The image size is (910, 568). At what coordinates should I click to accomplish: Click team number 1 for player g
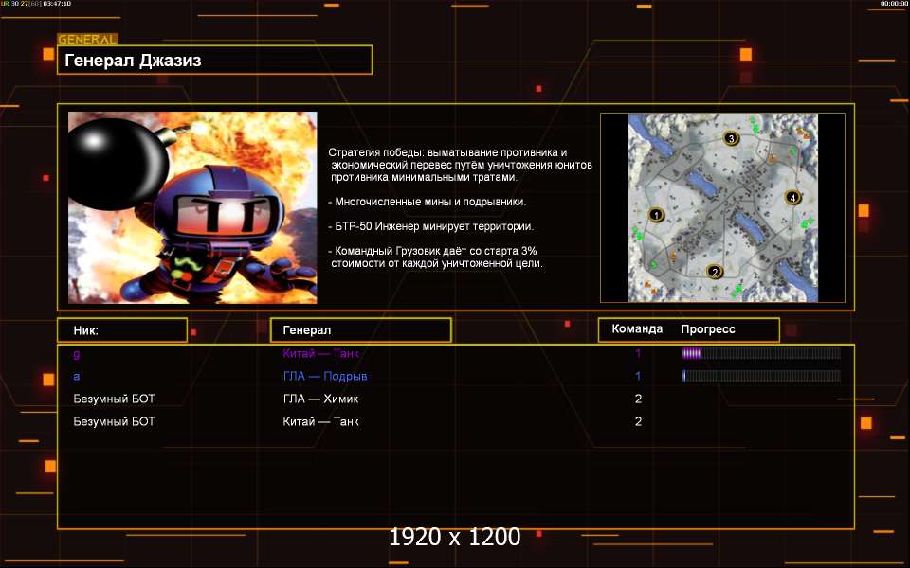638,353
